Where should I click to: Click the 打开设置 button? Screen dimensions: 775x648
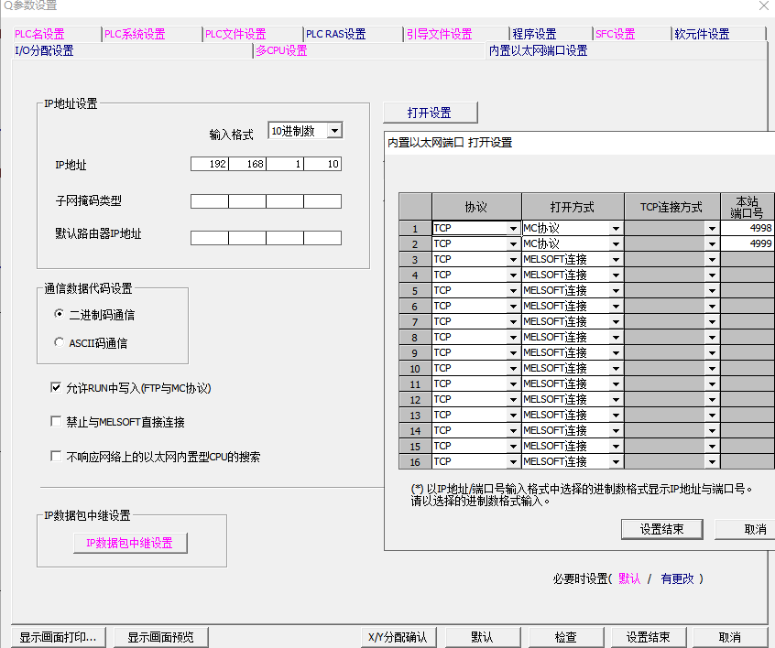[x=430, y=113]
